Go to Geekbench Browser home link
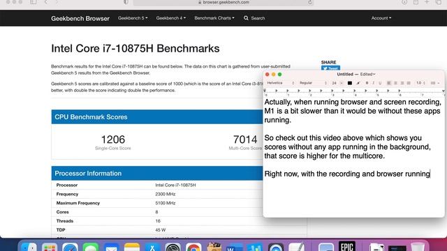The width and height of the screenshot is (447, 251). (x=80, y=19)
